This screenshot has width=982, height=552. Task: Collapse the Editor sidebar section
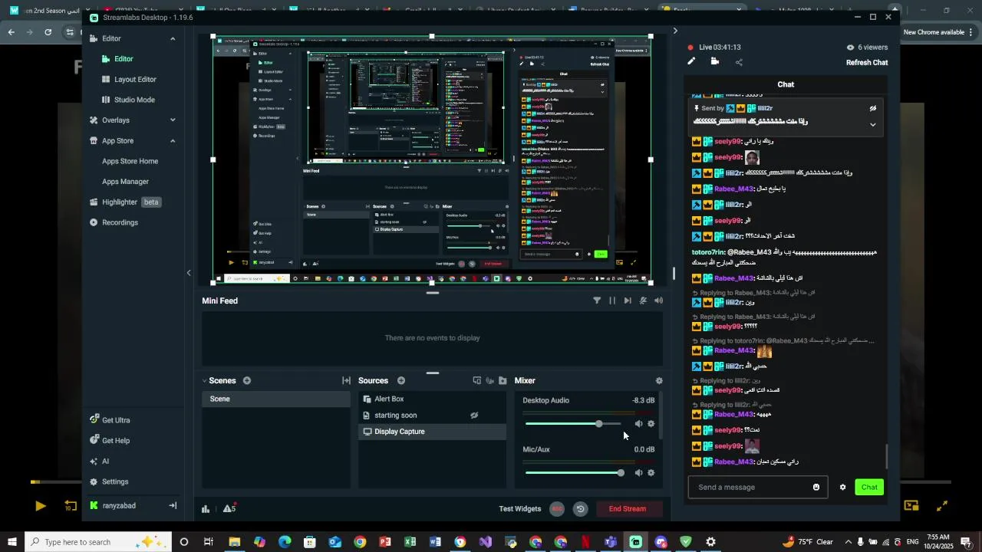tap(173, 38)
